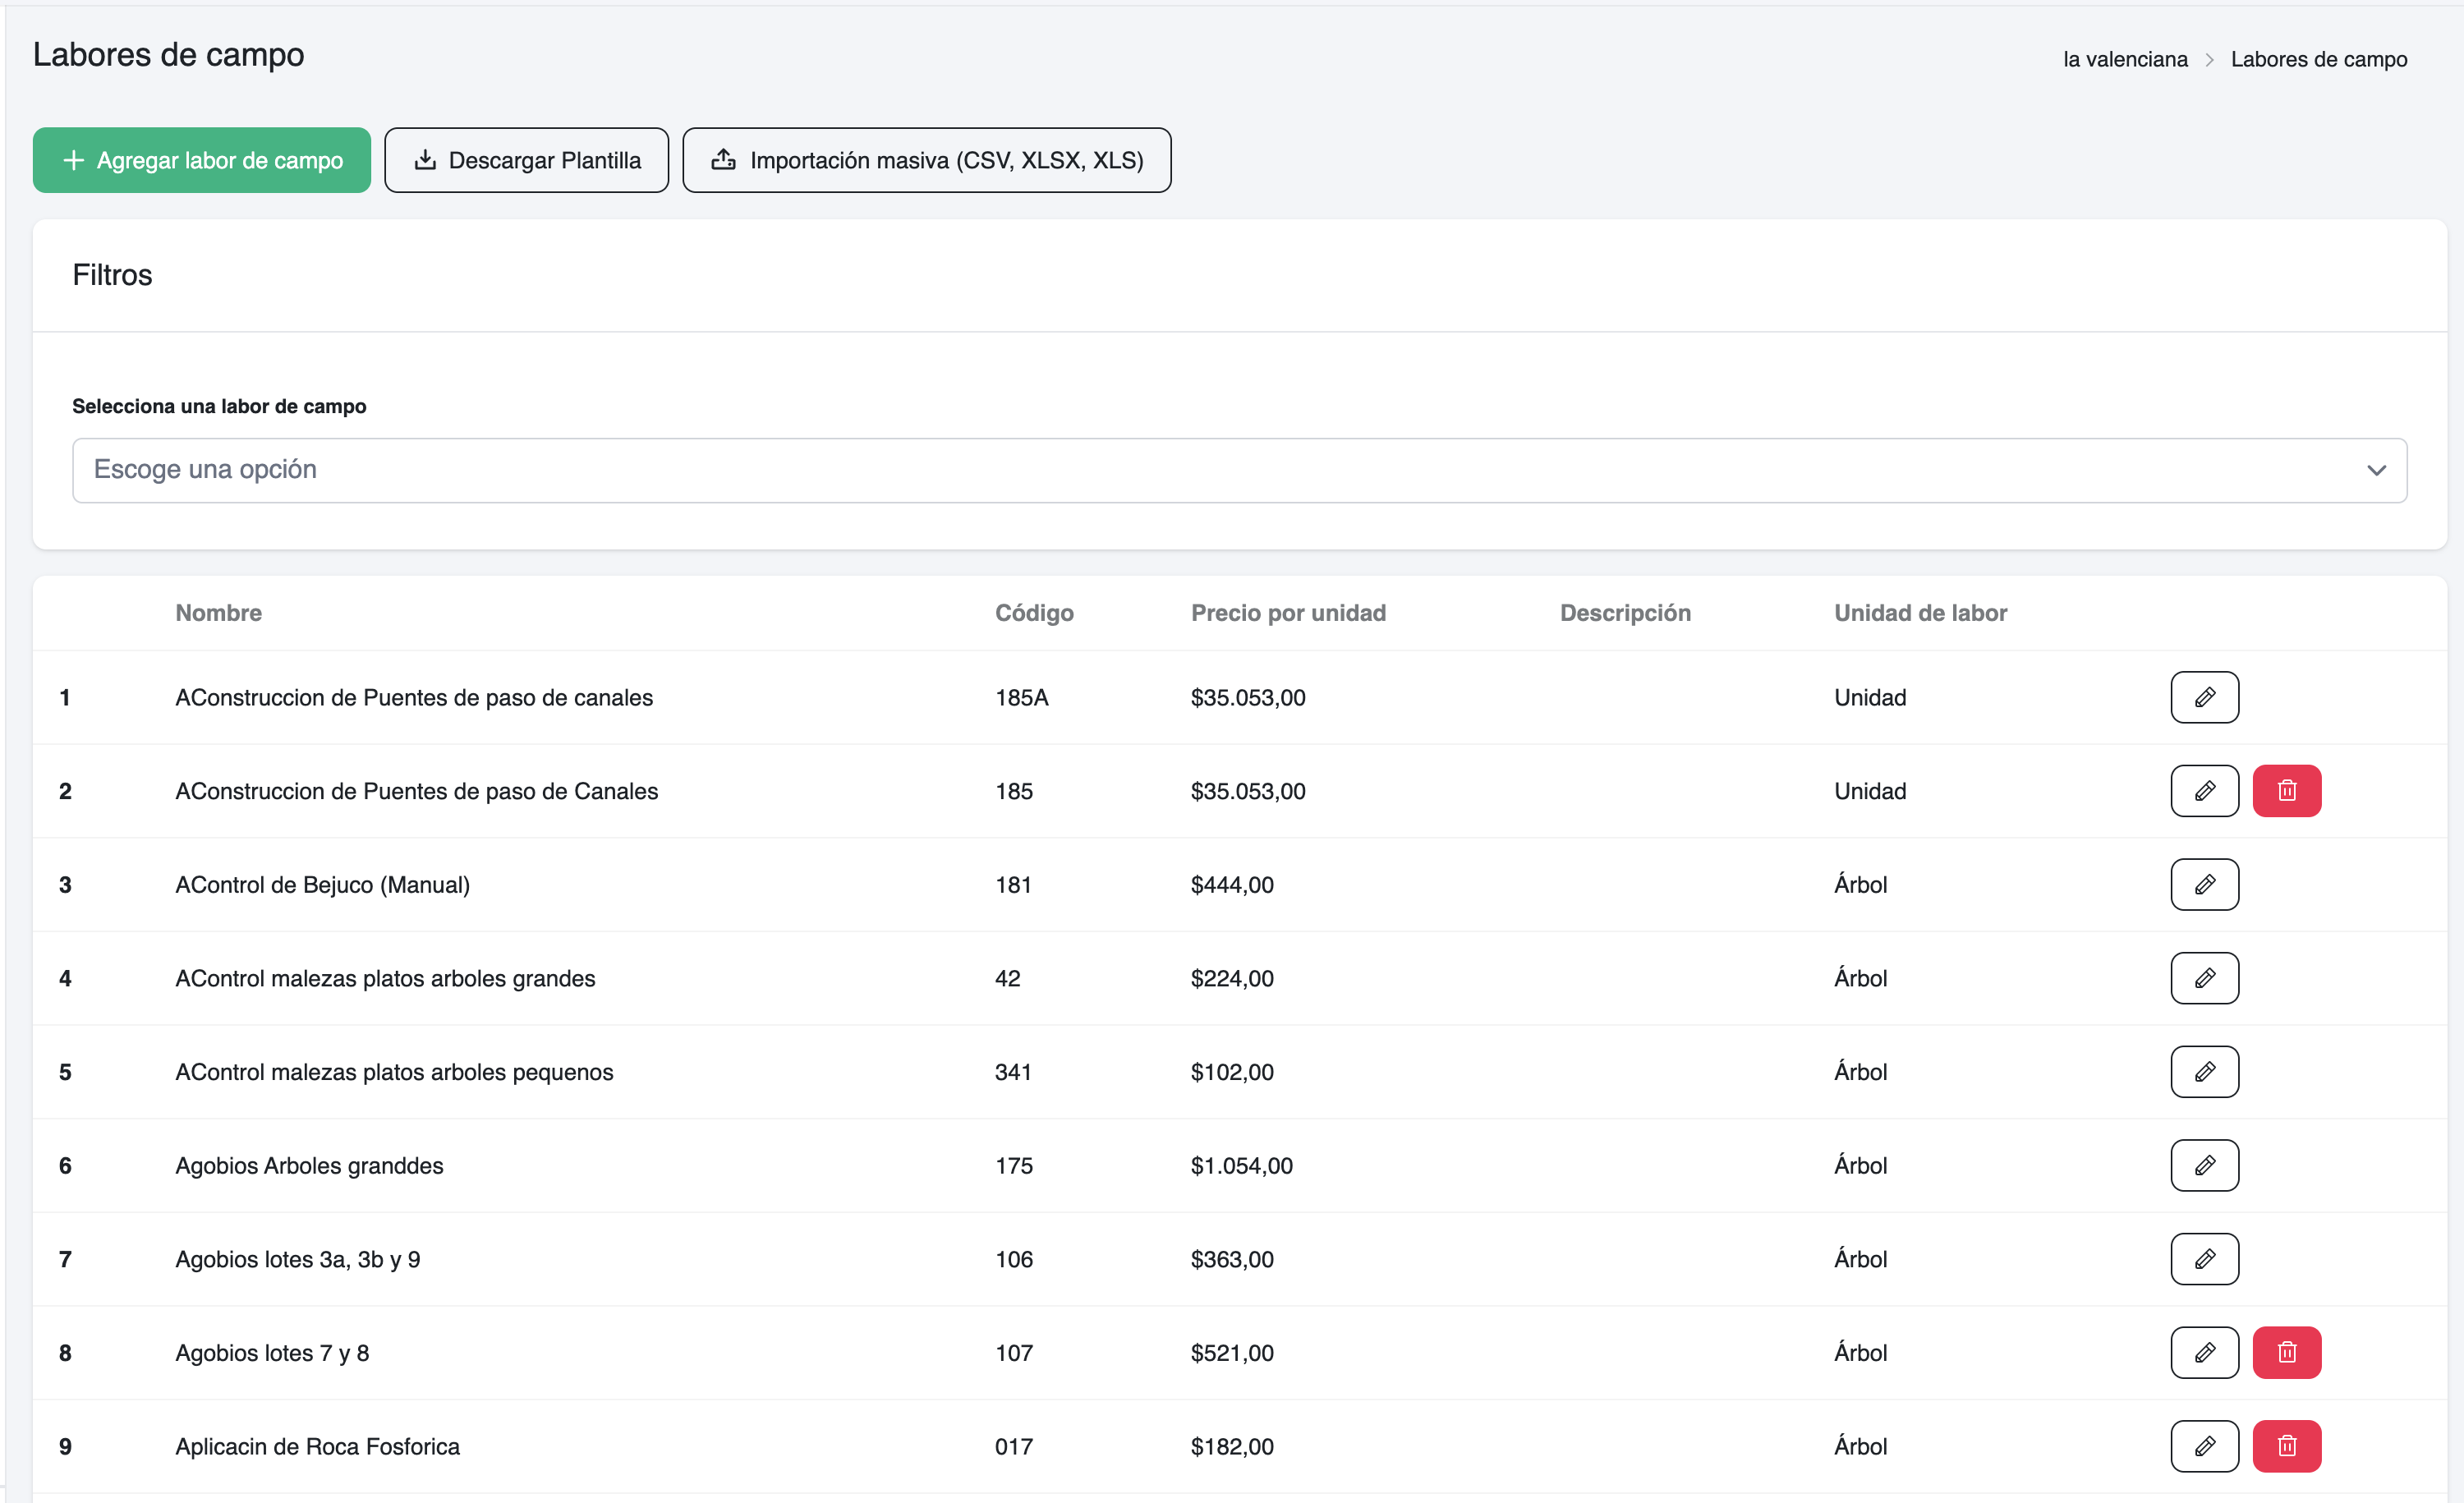The height and width of the screenshot is (1503, 2464).
Task: Open Importación masiva (CSV, XLSX, XLS)
Action: coord(926,160)
